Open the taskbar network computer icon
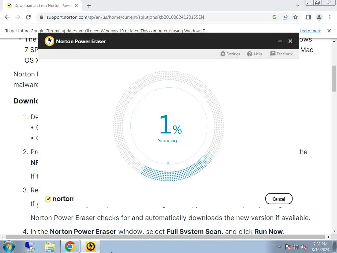Image resolution: width=337 pixels, height=253 pixels. pyautogui.click(x=29, y=246)
